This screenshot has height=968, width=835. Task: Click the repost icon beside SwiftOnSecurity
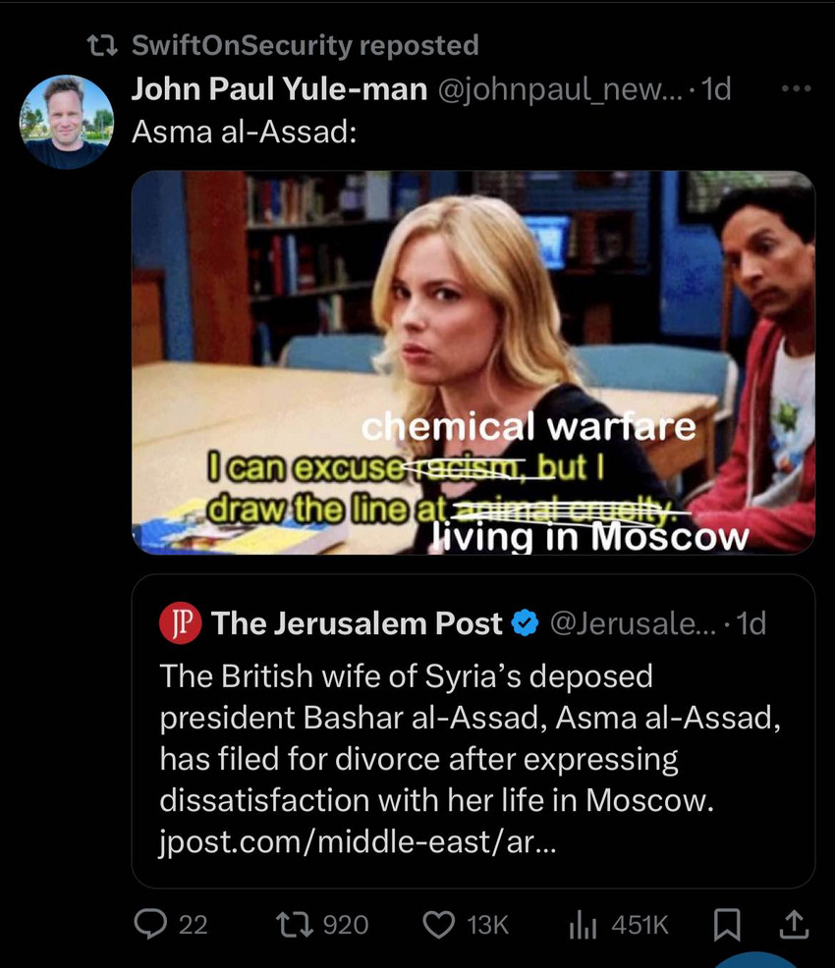point(102,46)
